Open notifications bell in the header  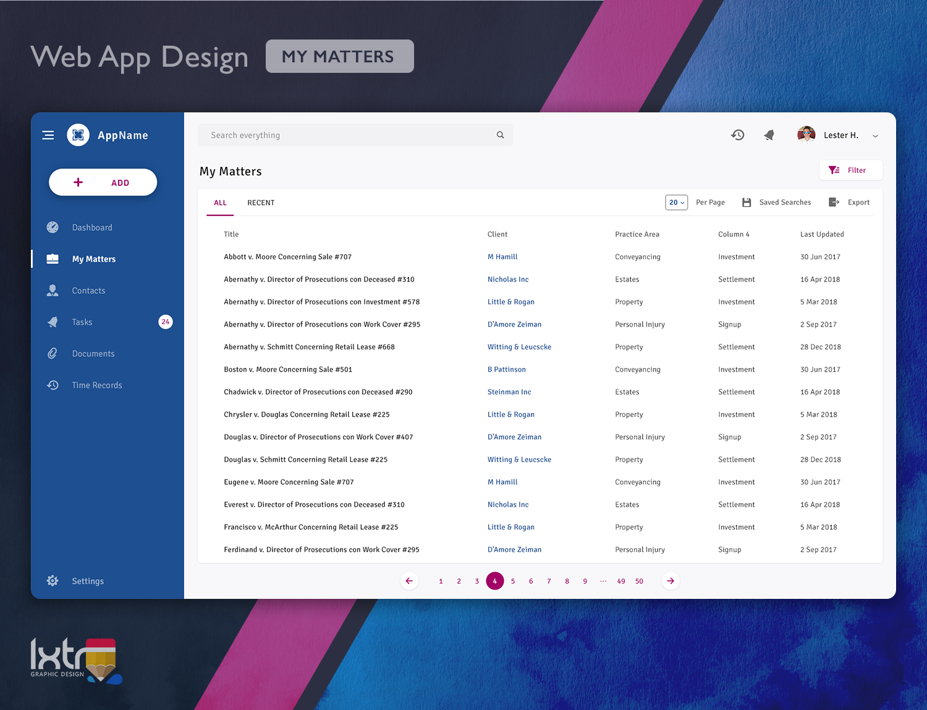tap(769, 135)
